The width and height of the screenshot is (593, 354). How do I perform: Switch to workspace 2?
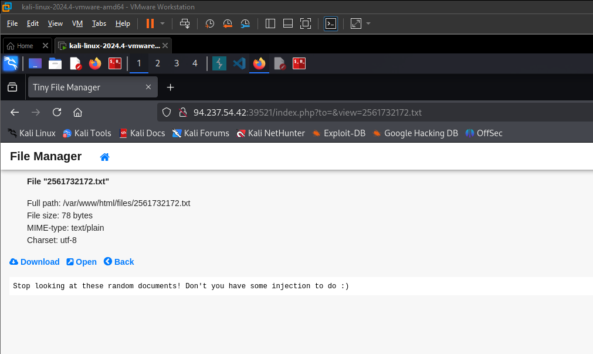158,63
